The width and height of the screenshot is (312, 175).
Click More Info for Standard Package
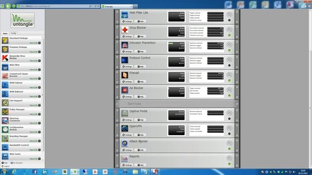point(35,43)
